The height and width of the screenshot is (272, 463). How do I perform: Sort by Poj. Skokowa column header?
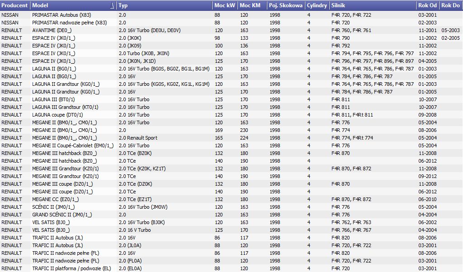coord(286,5)
